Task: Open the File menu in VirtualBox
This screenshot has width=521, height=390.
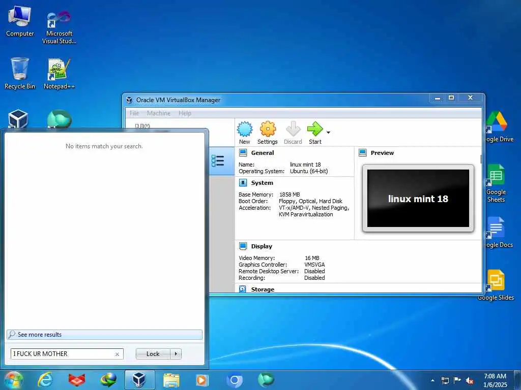Action: pyautogui.click(x=134, y=113)
